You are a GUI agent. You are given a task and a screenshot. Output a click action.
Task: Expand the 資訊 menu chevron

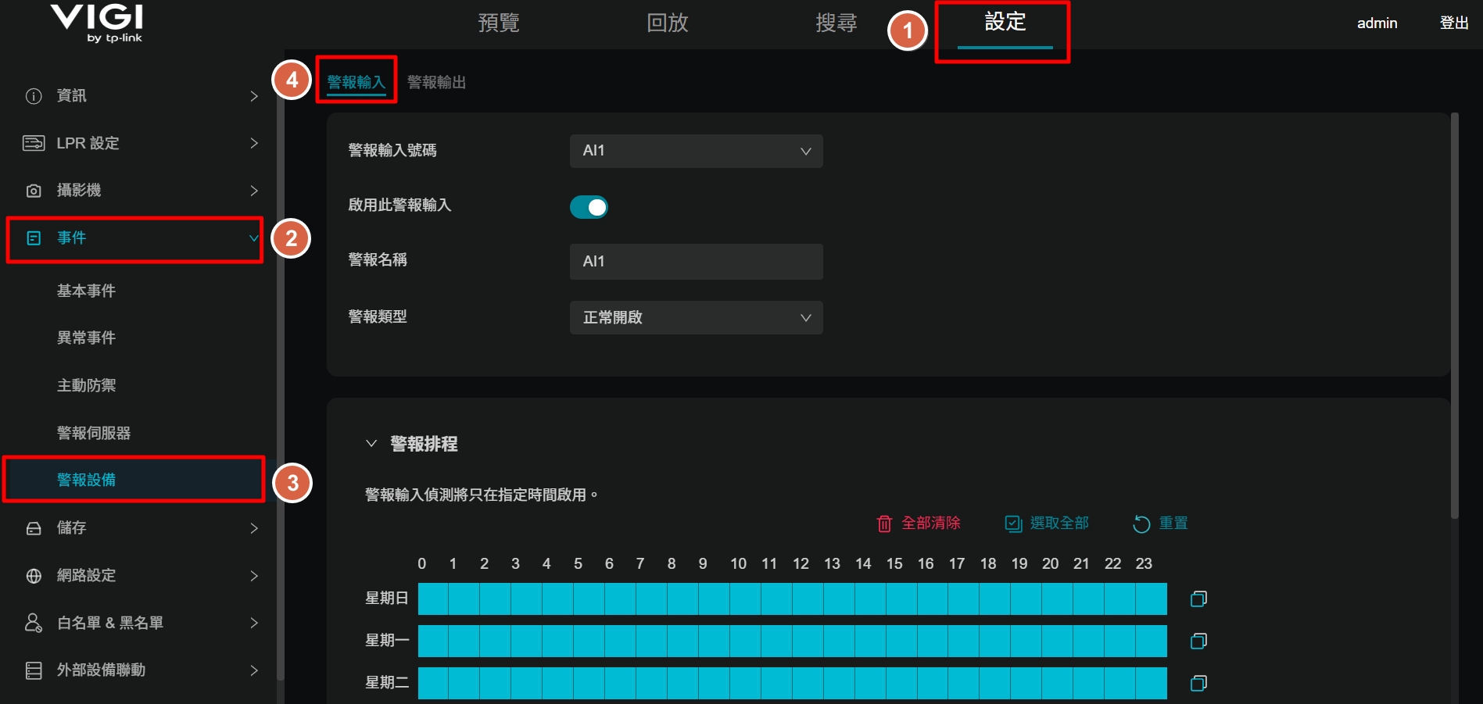click(254, 96)
